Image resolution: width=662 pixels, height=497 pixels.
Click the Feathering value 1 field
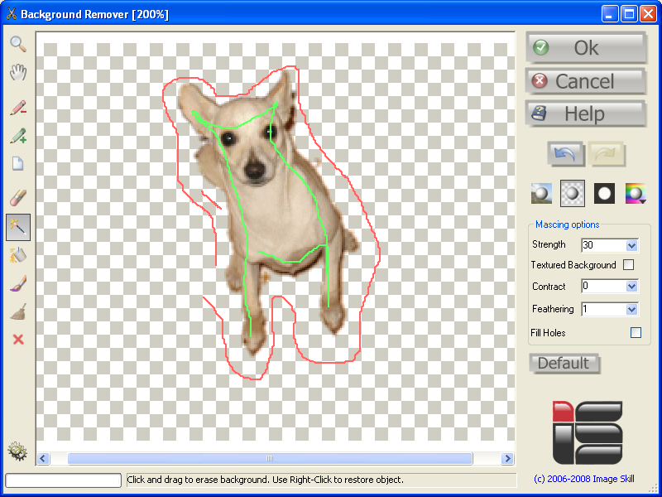pos(603,309)
